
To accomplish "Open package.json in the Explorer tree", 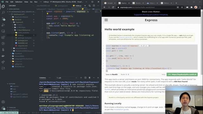I will click(23, 41).
